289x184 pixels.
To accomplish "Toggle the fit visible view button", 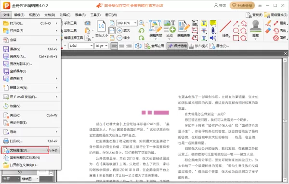I will point(112,38).
